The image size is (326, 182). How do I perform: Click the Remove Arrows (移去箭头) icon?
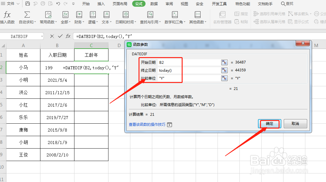point(299,13)
